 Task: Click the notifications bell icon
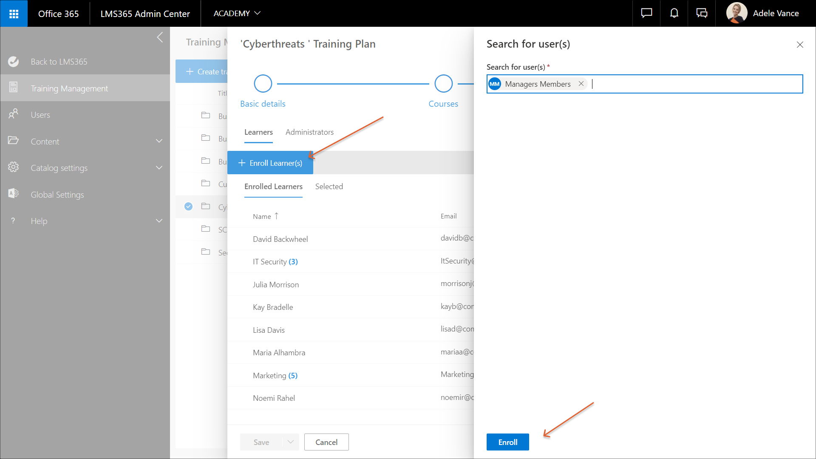click(674, 14)
